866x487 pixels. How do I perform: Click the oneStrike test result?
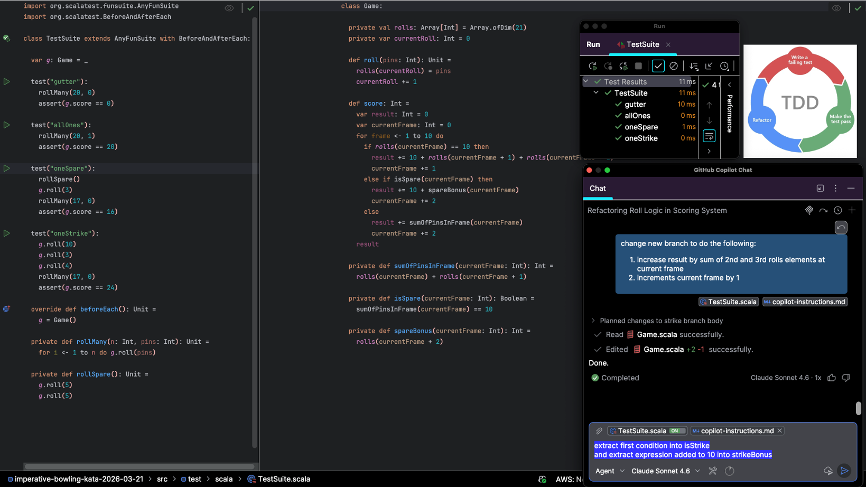[641, 138]
